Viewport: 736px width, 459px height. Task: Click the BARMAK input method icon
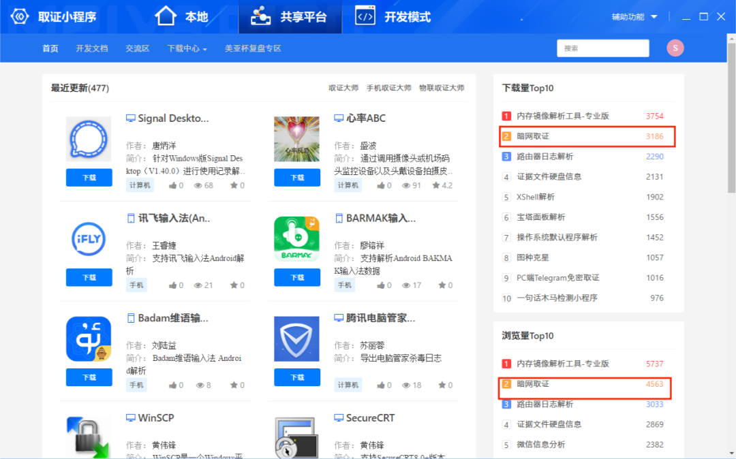coord(296,239)
